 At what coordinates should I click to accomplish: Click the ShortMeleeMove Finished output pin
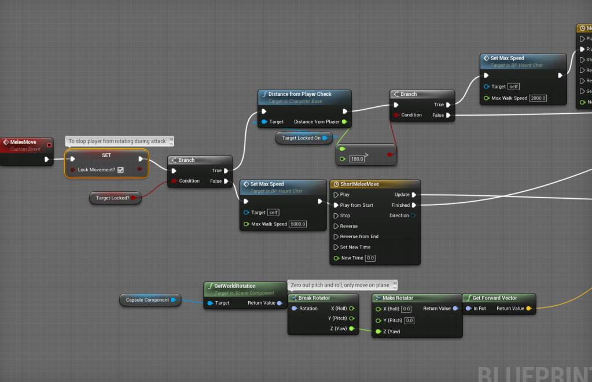414,205
